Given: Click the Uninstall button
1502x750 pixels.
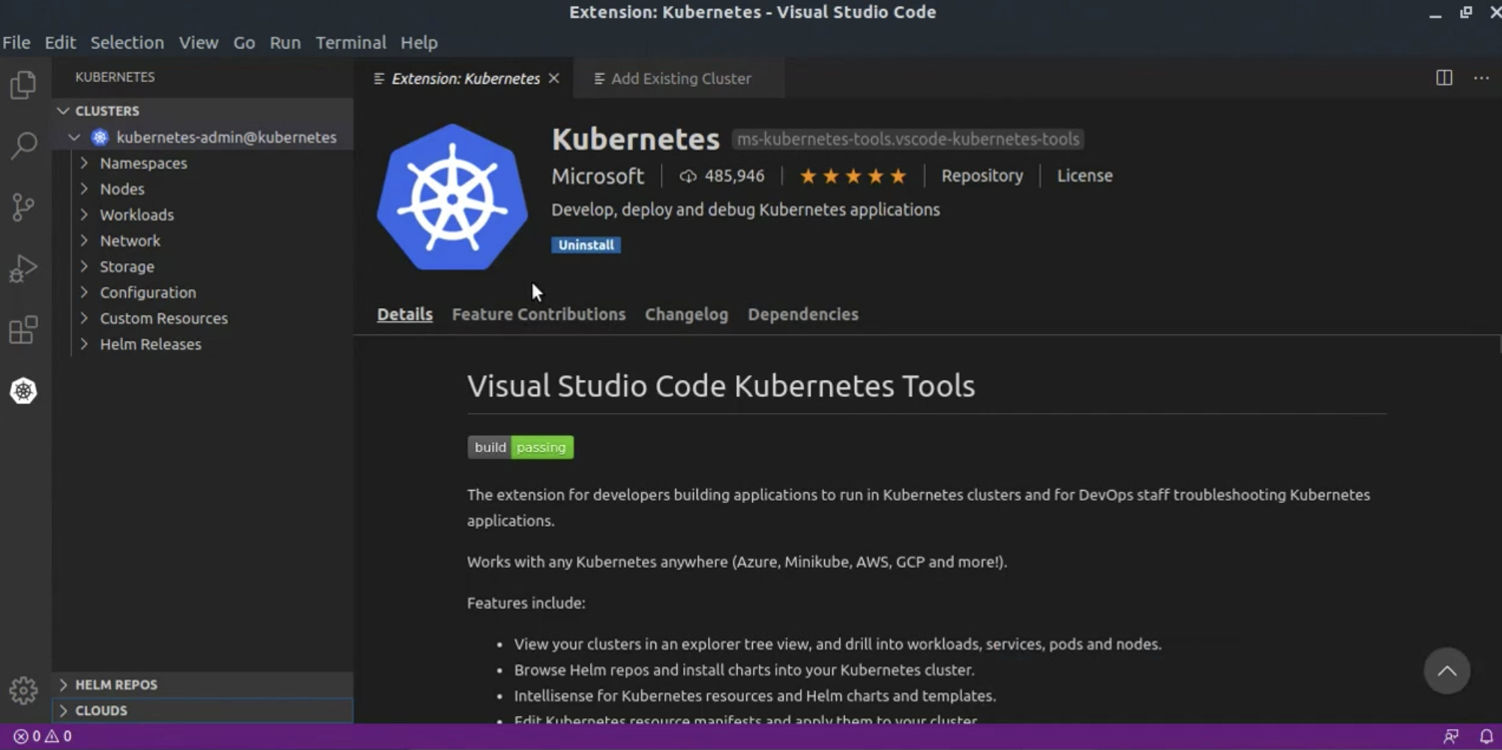Looking at the screenshot, I should [x=586, y=245].
